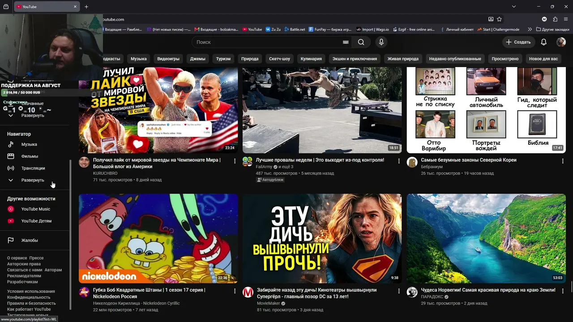The height and width of the screenshot is (322, 573).
Task: Open the on-screen keyboard in search box
Action: tap(346, 42)
